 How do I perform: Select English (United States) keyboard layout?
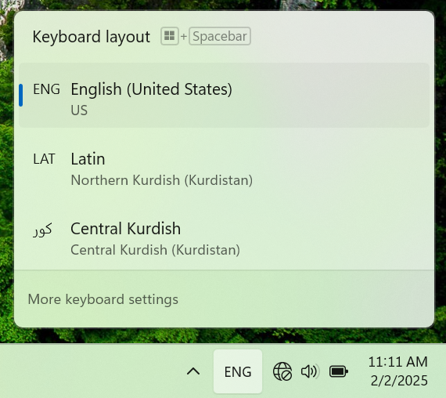point(224,95)
